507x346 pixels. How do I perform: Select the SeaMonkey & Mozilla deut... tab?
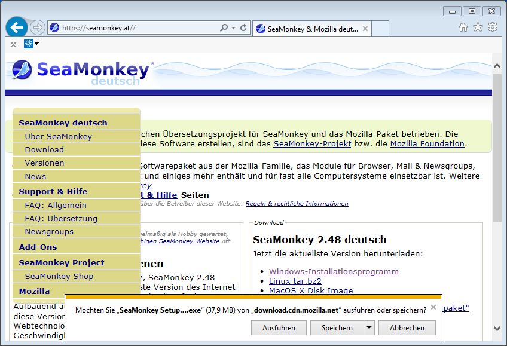point(312,29)
